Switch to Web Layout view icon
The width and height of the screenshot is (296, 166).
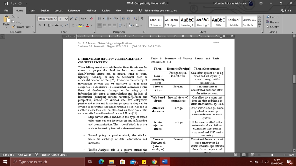pyautogui.click(x=253, y=155)
